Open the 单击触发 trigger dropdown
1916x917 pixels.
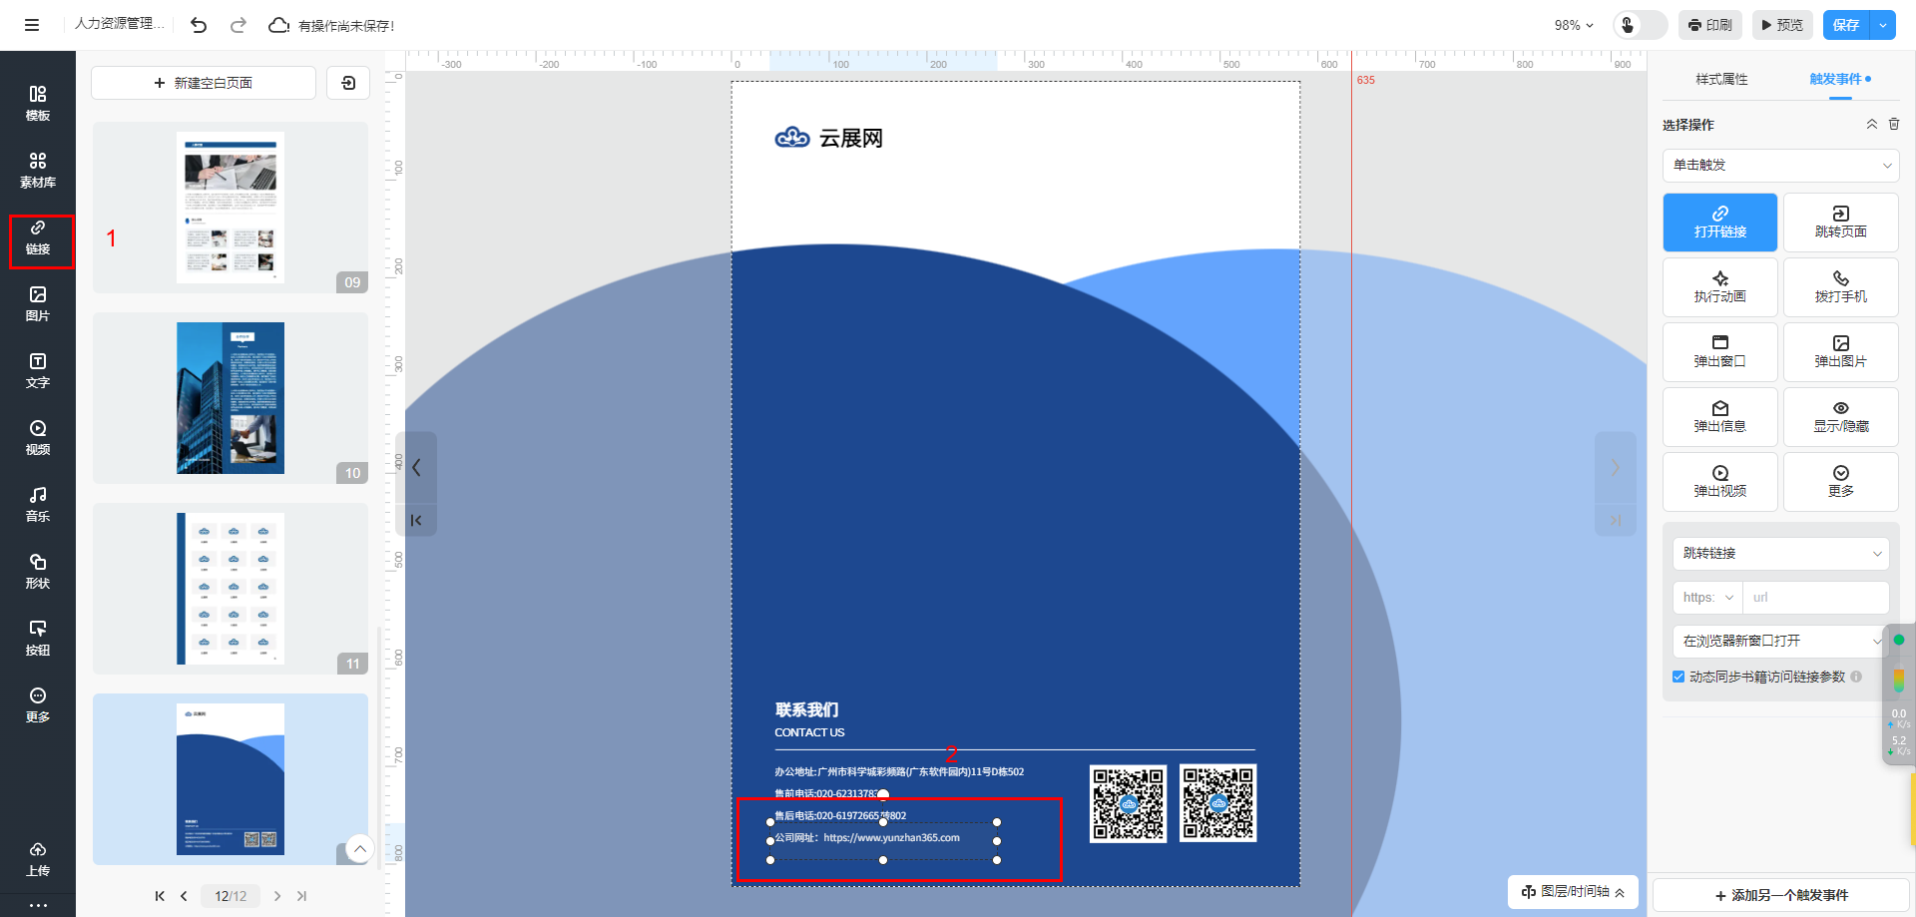tap(1780, 165)
